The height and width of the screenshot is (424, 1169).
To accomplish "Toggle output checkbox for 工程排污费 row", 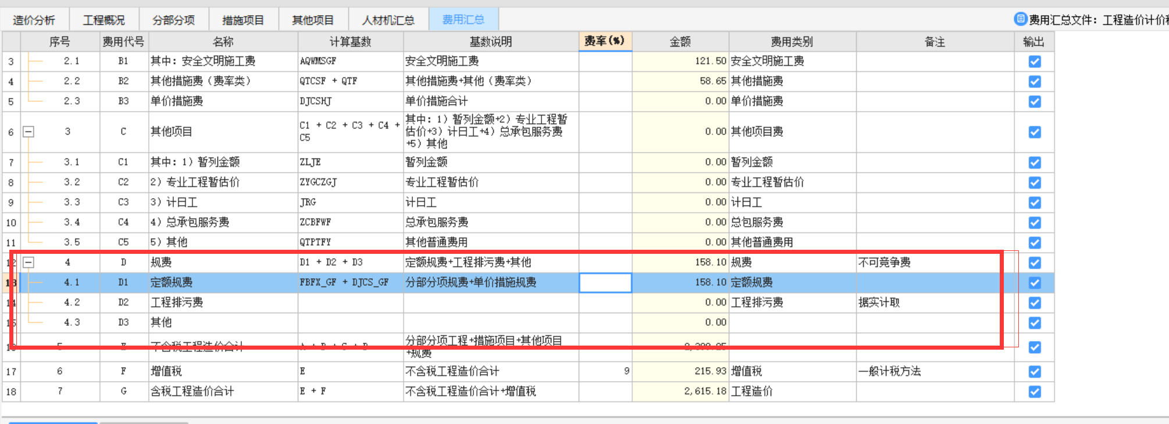I will pos(1035,303).
